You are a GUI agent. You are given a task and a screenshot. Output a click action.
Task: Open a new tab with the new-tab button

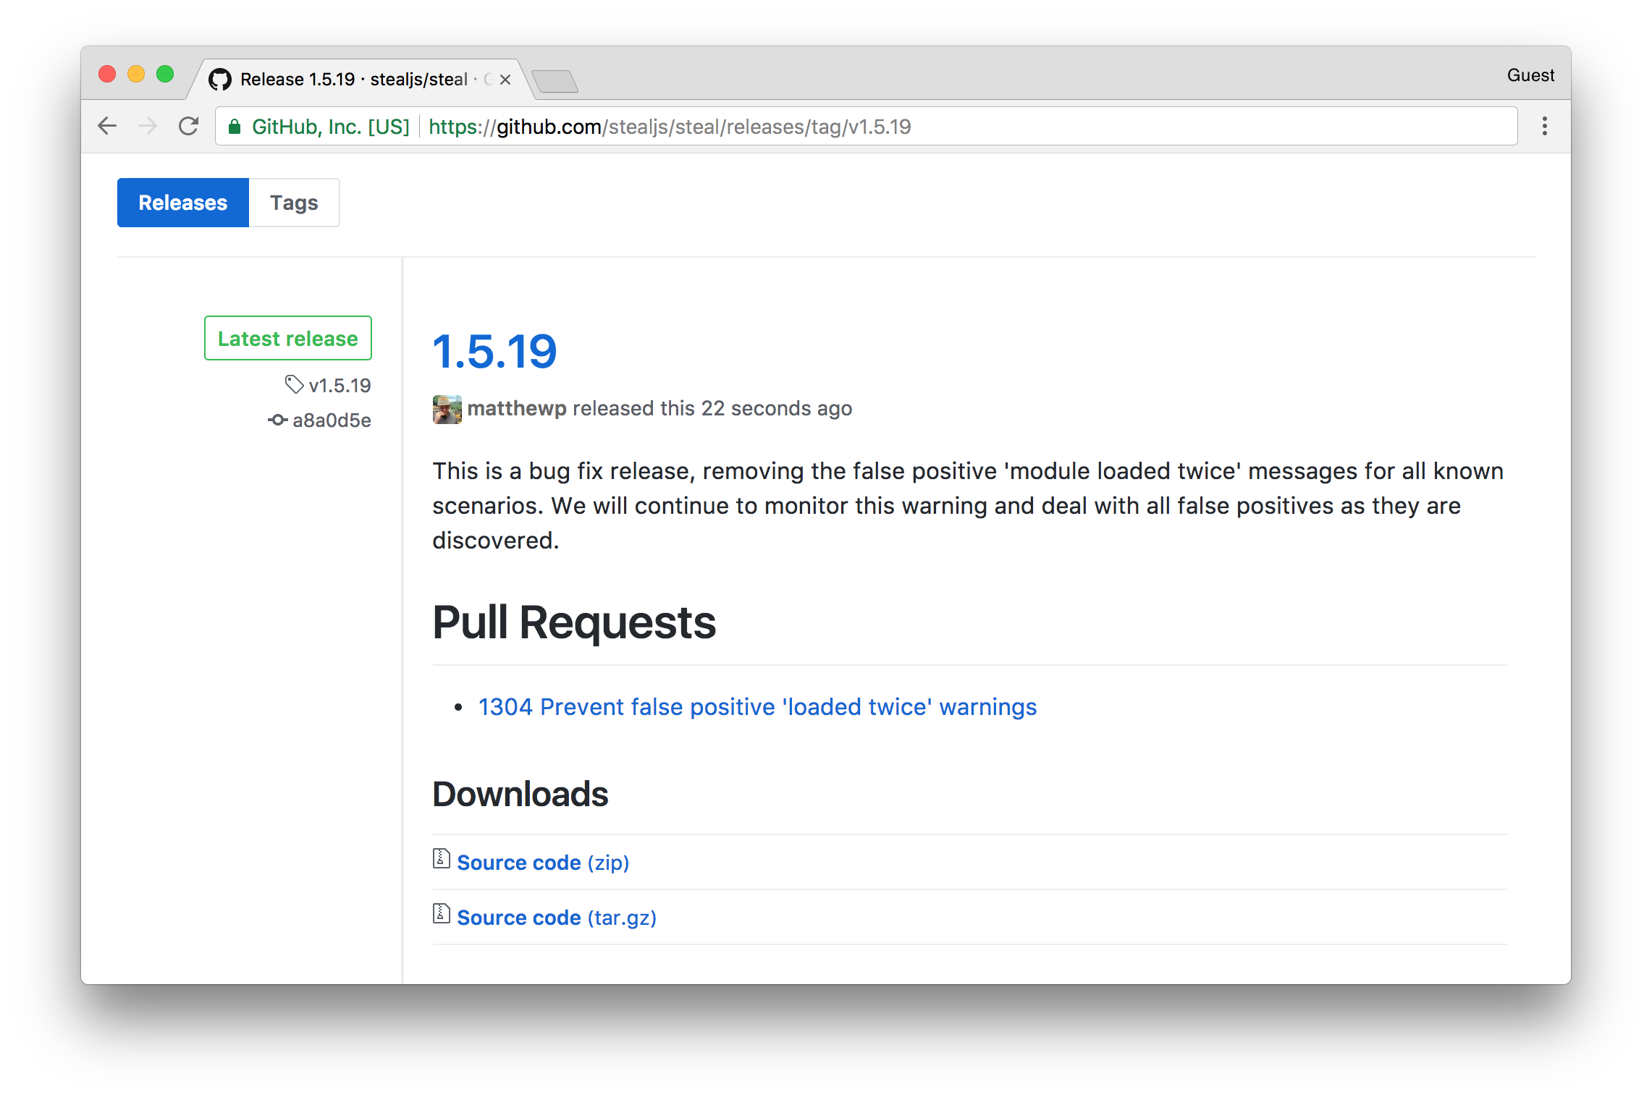click(555, 81)
